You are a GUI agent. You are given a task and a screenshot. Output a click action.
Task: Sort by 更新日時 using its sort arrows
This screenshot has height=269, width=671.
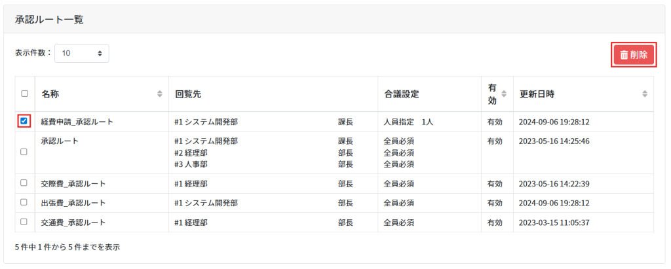(645, 94)
